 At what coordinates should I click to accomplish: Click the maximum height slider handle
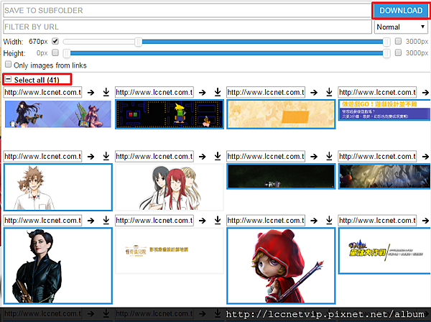(386, 53)
